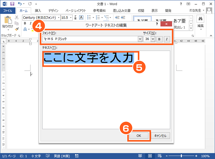This screenshot has width=215, height=159.
Task: Click the text effects A icon
Action: coord(25,29)
